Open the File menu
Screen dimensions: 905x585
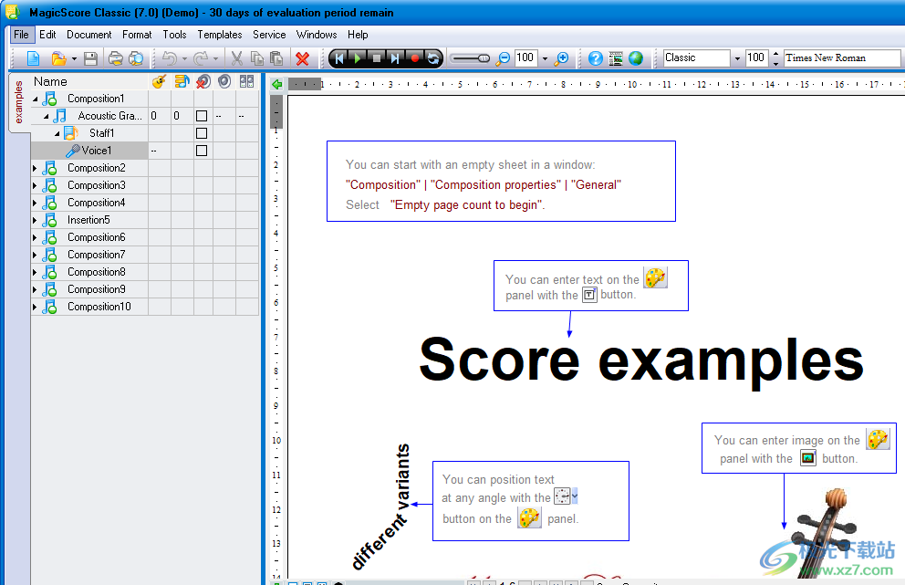point(21,35)
